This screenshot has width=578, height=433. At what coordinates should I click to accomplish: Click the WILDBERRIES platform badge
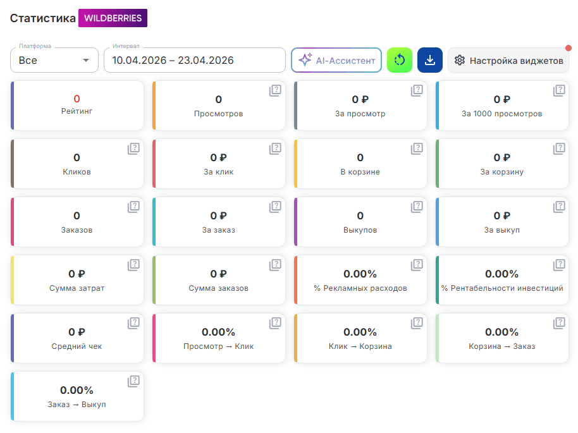click(x=113, y=18)
